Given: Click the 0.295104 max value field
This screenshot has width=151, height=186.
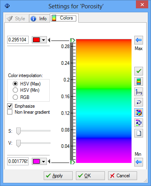Looking at the screenshot, I should [x=18, y=40].
